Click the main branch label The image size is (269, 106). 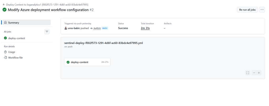tap(105, 28)
